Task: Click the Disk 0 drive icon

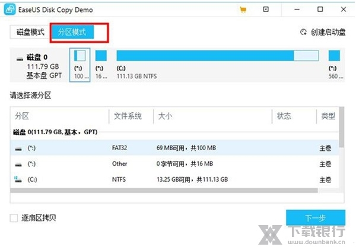Action: [x=19, y=59]
